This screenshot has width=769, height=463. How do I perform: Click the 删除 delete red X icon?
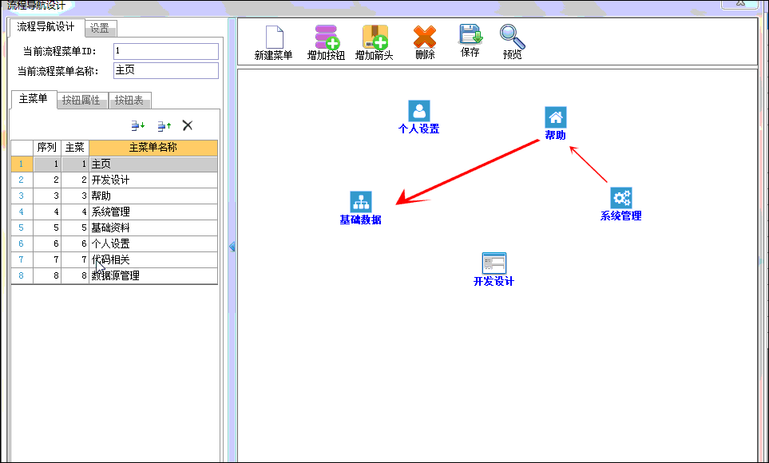pyautogui.click(x=425, y=37)
